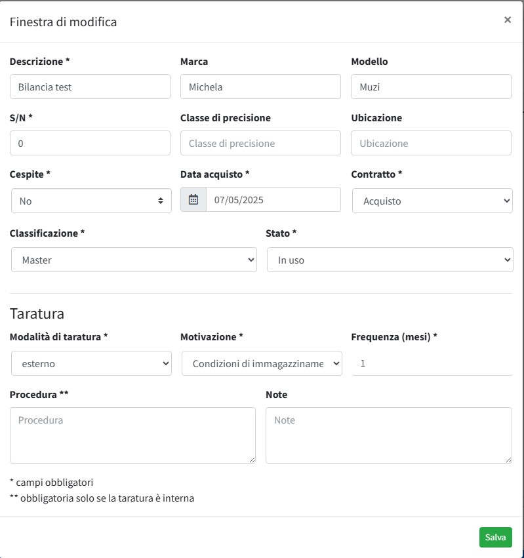Expand the Motivazione dropdown
The height and width of the screenshot is (558, 524).
click(262, 363)
